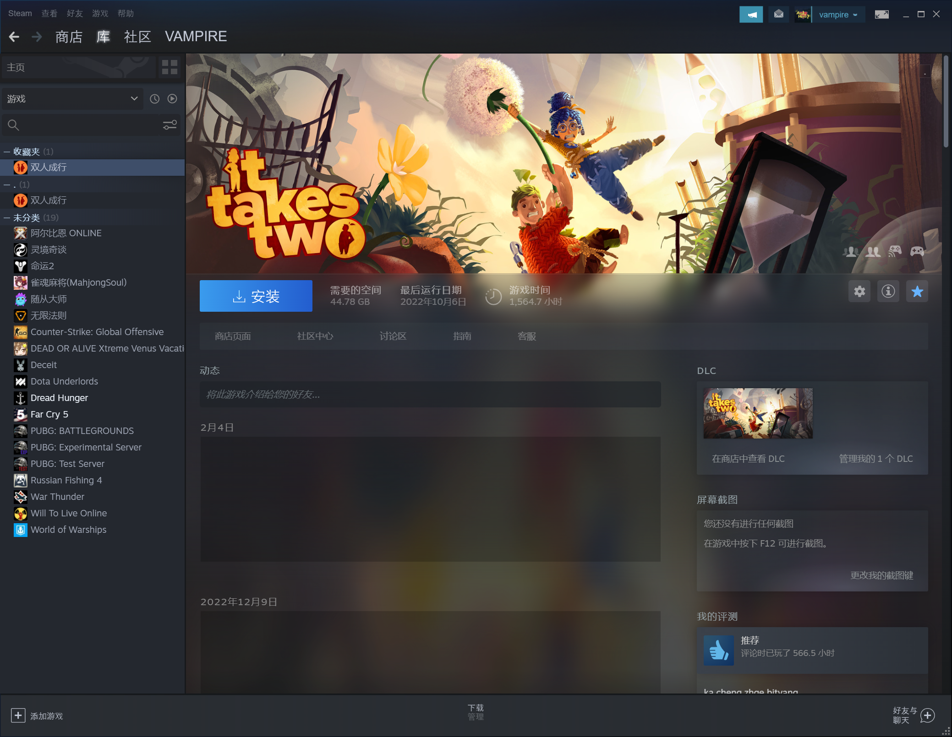Click the thumbs-up recommend icon

coord(719,650)
